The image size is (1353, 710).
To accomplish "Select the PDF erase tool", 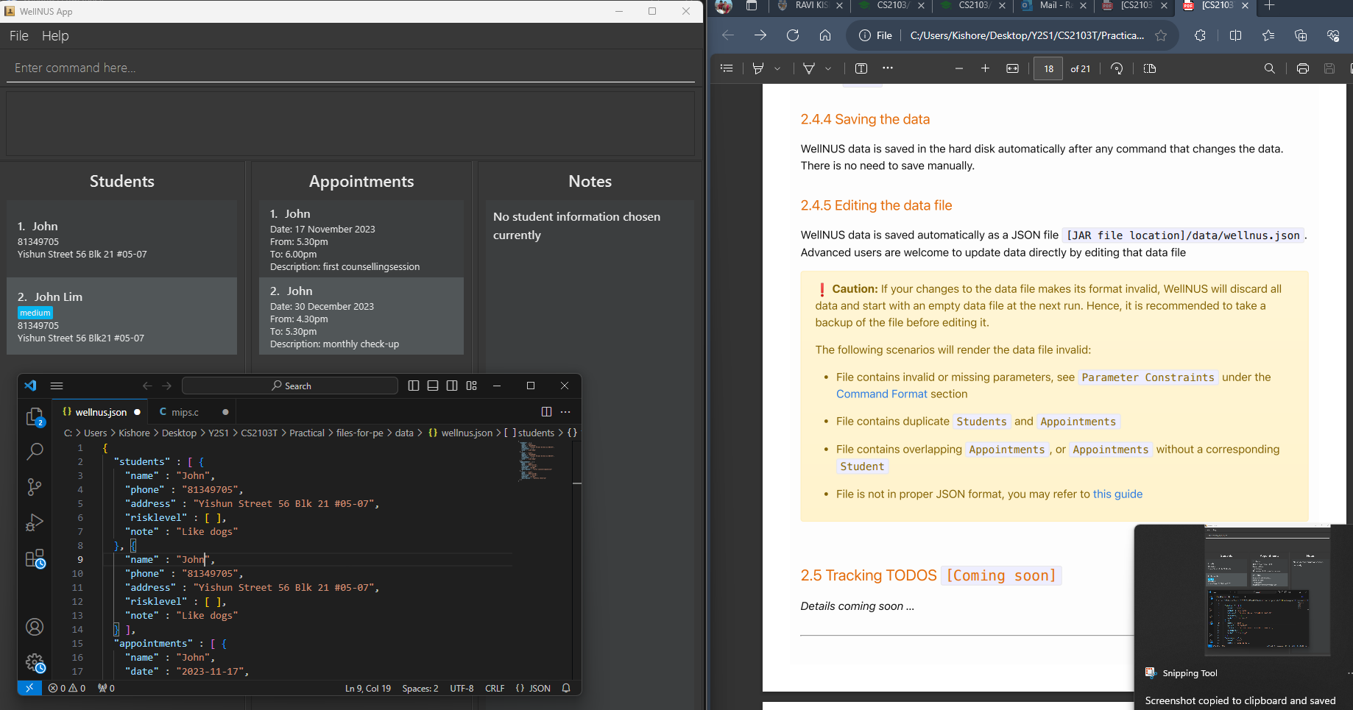I will pyautogui.click(x=809, y=68).
